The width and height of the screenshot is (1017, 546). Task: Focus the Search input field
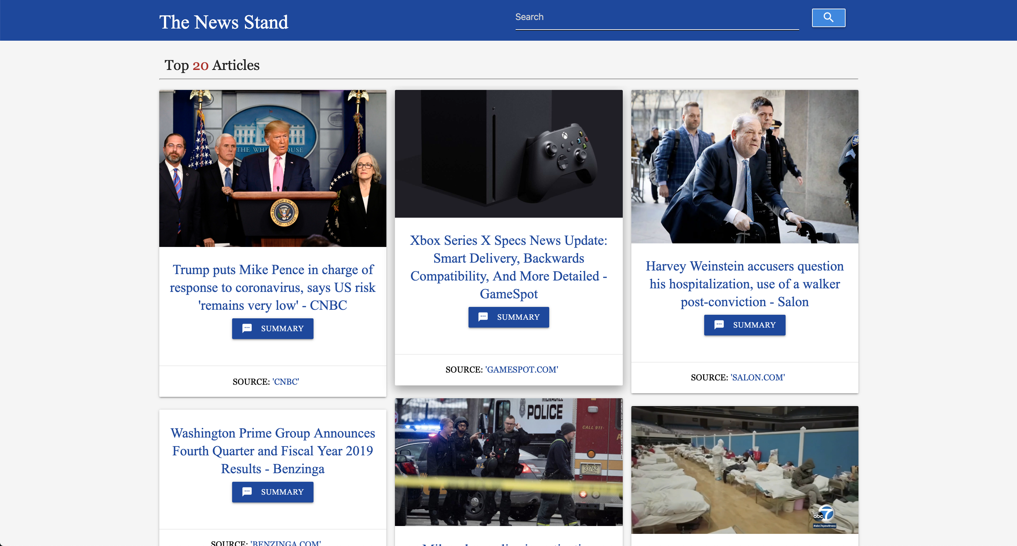tap(657, 18)
